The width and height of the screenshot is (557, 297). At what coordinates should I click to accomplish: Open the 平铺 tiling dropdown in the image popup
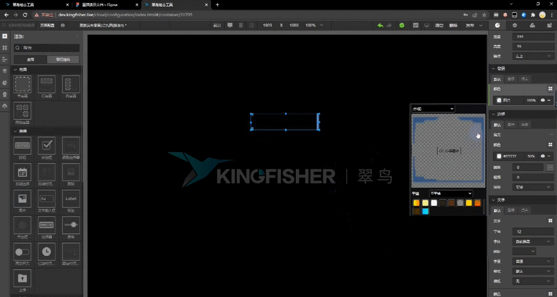point(451,193)
